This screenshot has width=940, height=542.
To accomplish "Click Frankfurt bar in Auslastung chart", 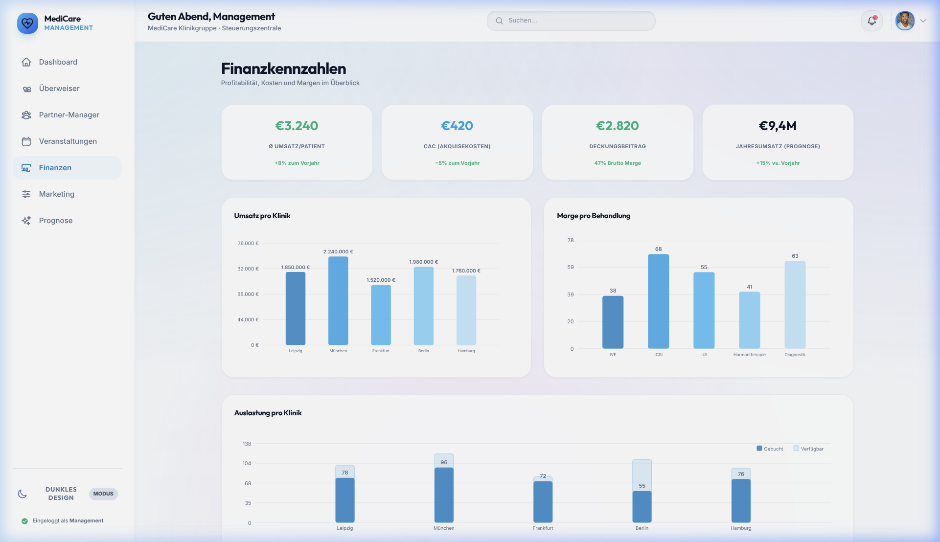I will (x=543, y=502).
